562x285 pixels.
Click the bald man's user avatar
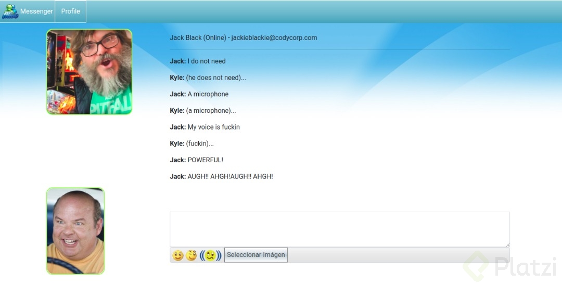[x=75, y=231]
